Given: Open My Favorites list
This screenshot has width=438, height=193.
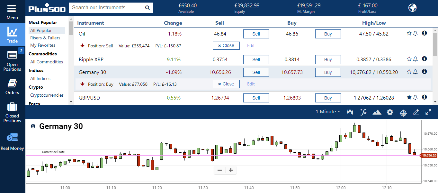Looking at the screenshot, I should coord(43,45).
